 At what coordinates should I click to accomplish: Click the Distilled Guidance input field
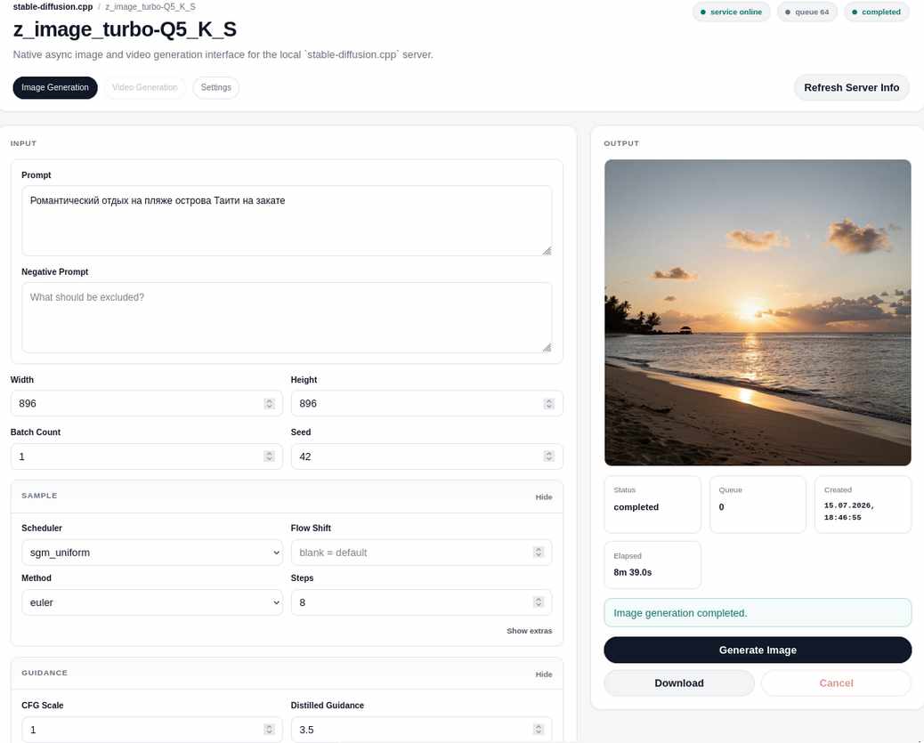pos(421,730)
